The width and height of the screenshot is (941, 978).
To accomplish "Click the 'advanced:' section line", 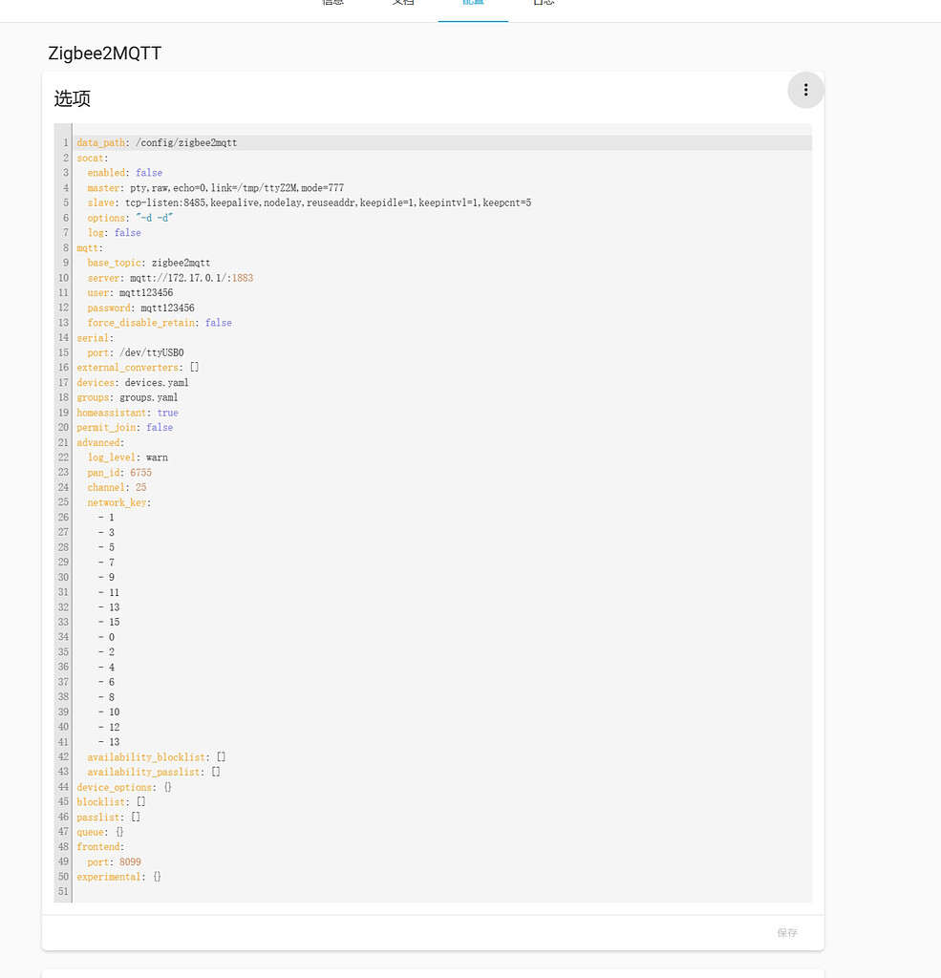I will click(x=100, y=442).
